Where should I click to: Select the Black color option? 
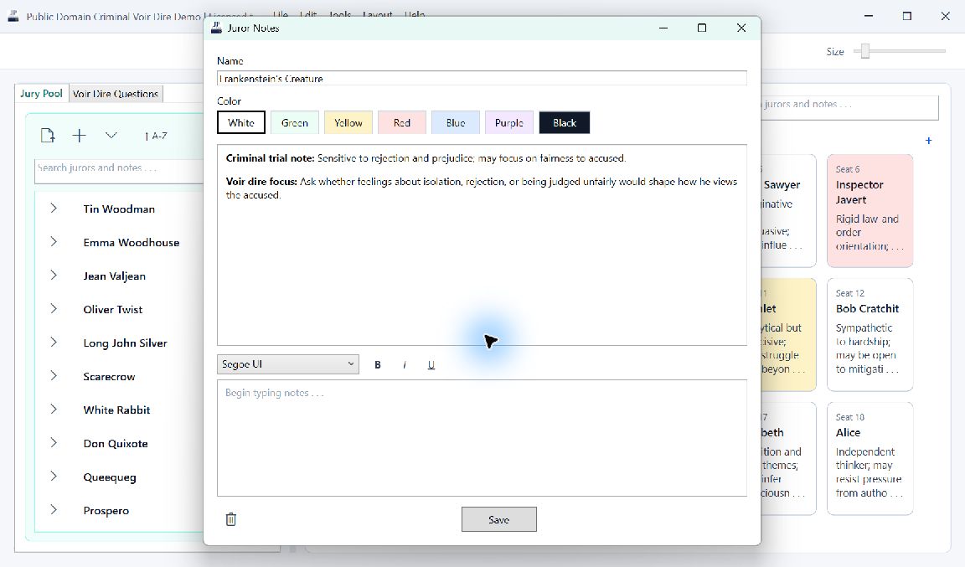pyautogui.click(x=565, y=122)
